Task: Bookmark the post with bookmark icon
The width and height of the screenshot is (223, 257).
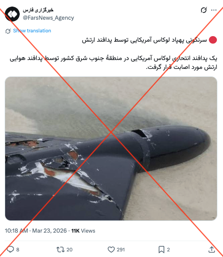Action: [161, 249]
